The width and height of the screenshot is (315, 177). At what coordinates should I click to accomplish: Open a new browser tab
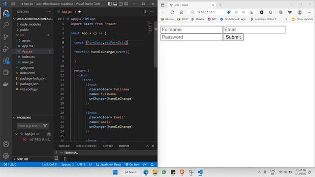pos(220,5)
